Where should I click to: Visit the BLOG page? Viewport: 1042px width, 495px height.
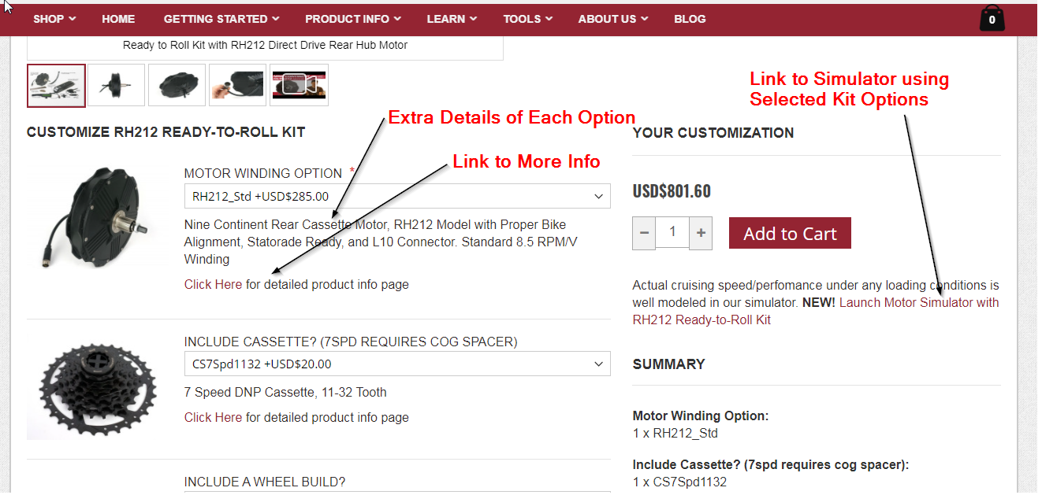point(690,19)
